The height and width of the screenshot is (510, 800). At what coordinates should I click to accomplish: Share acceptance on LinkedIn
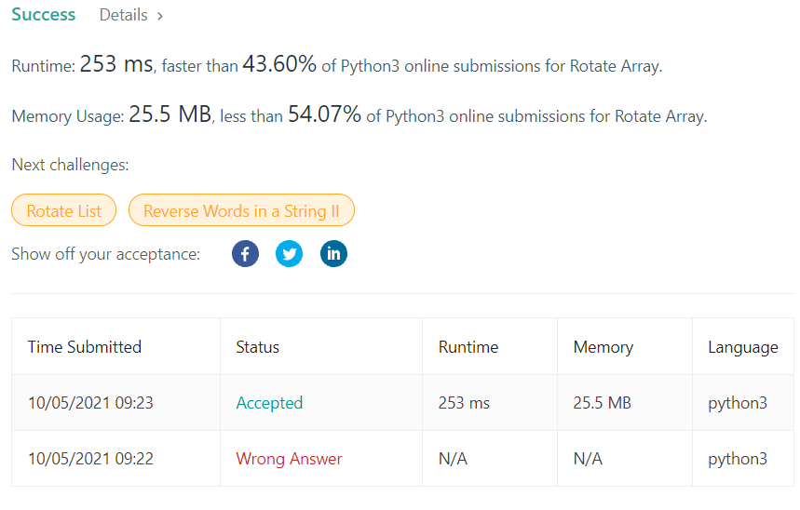tap(333, 253)
